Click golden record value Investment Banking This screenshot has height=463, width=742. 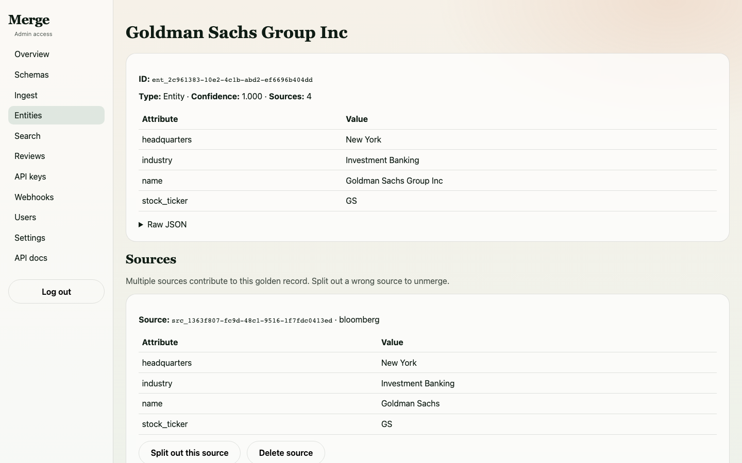pos(382,160)
